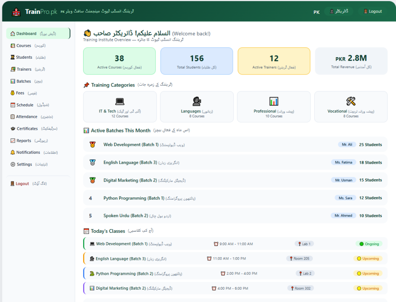Click the snake icon on Python Programming class
Screen dimensions: 396x302
click(x=92, y=273)
